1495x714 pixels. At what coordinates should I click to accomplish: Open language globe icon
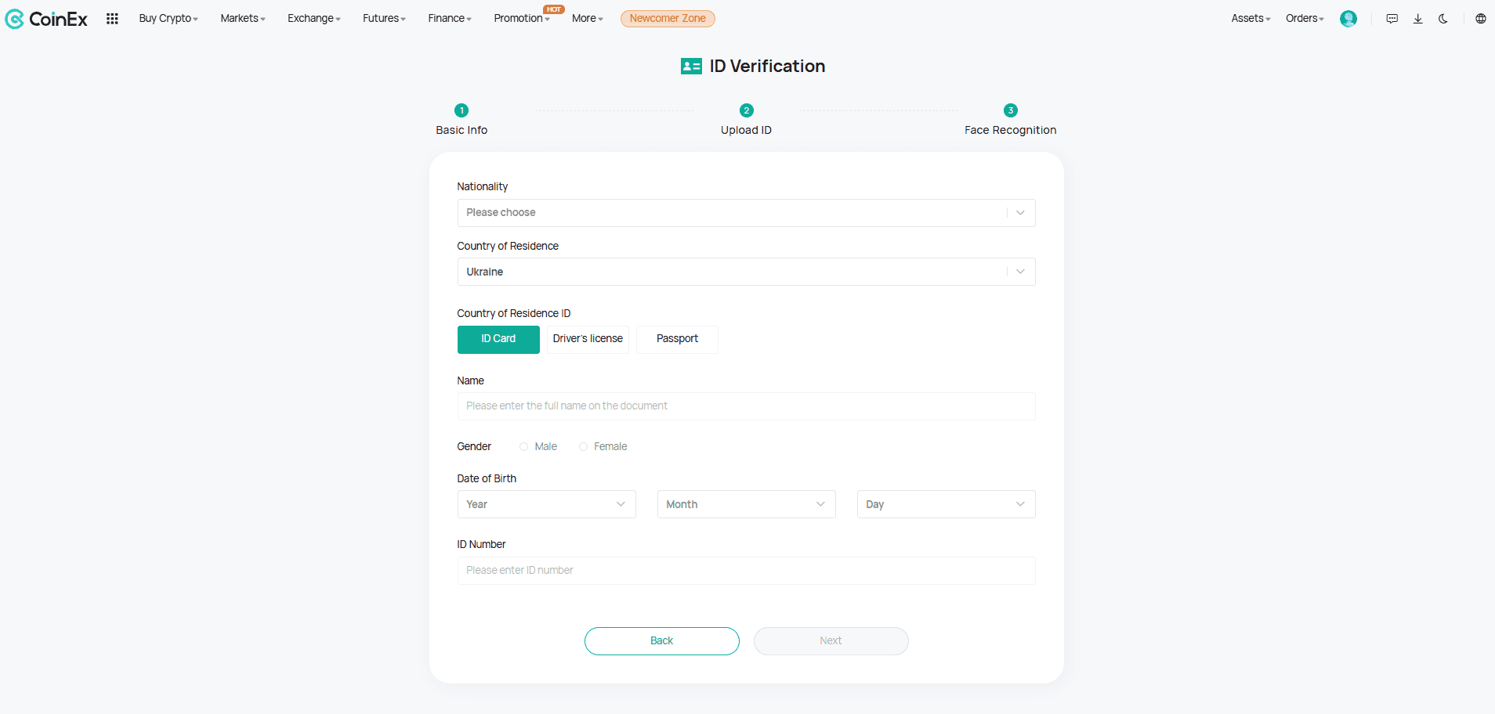tap(1480, 19)
